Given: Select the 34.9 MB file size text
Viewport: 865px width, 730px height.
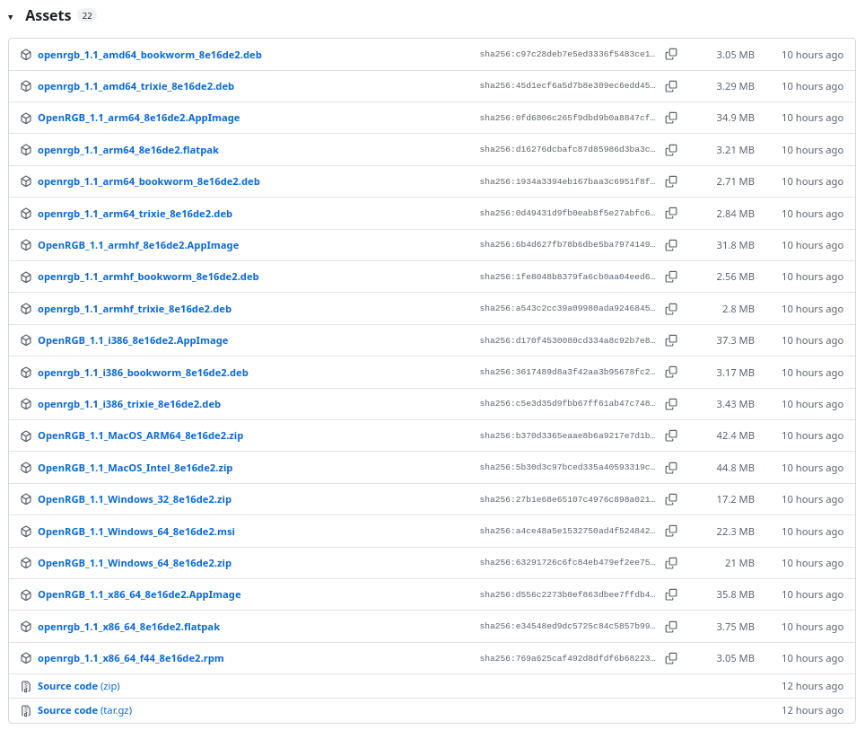Looking at the screenshot, I should point(736,118).
